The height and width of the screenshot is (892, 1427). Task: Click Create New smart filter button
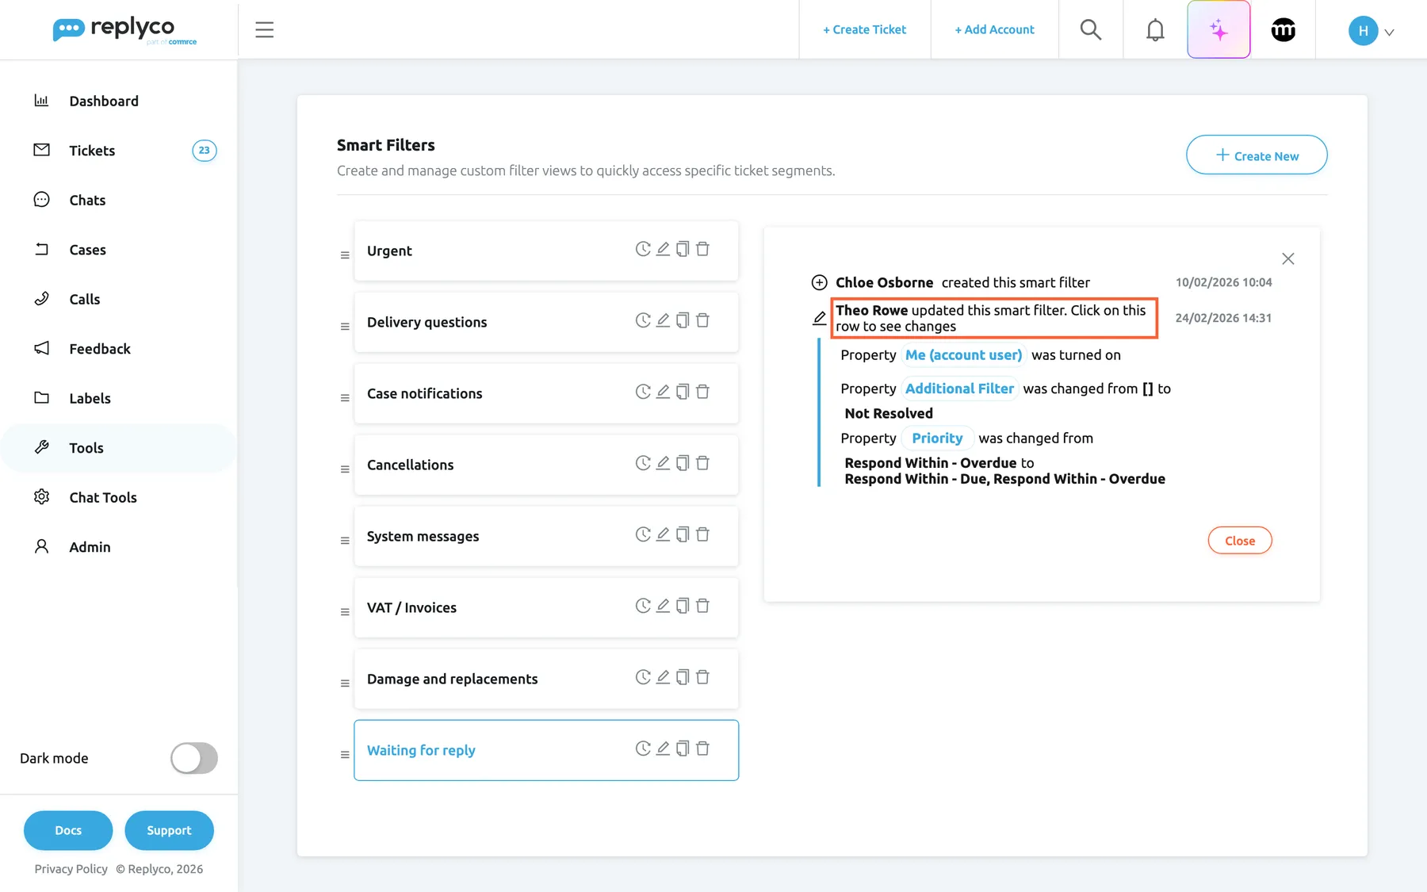1257,155
